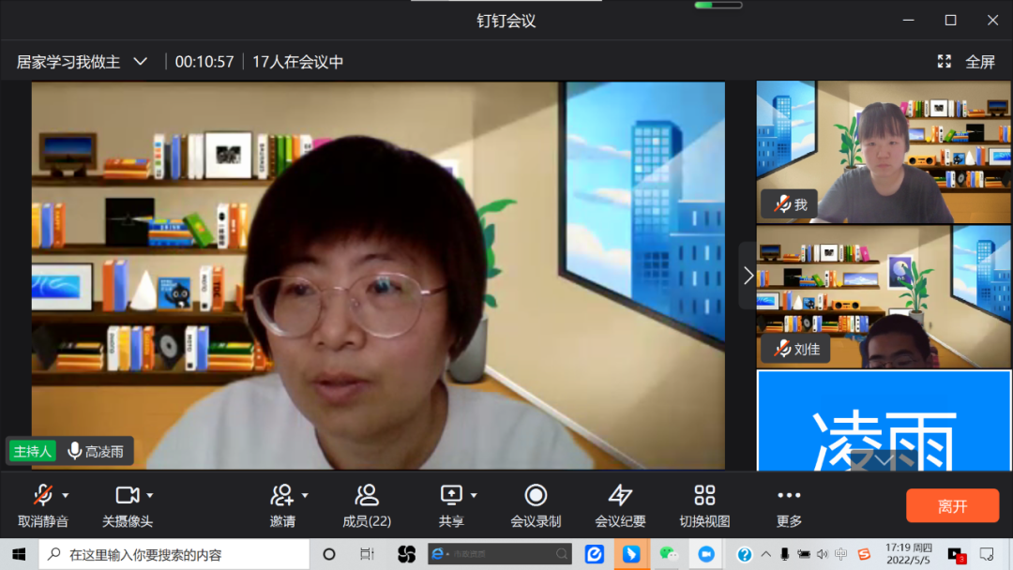
Task: Open the Windows notification center
Action: tap(987, 554)
